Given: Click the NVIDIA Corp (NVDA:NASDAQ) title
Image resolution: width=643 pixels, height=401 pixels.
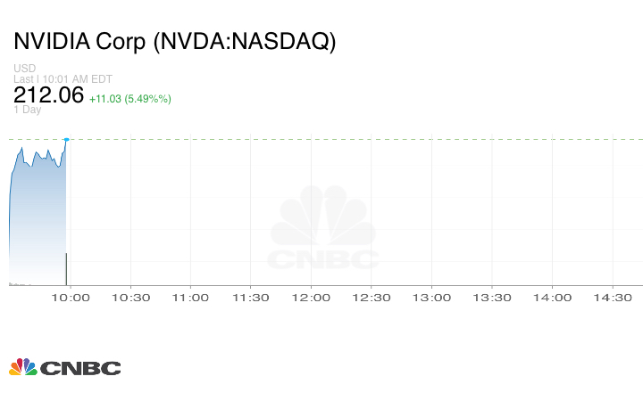Looking at the screenshot, I should (x=175, y=41).
